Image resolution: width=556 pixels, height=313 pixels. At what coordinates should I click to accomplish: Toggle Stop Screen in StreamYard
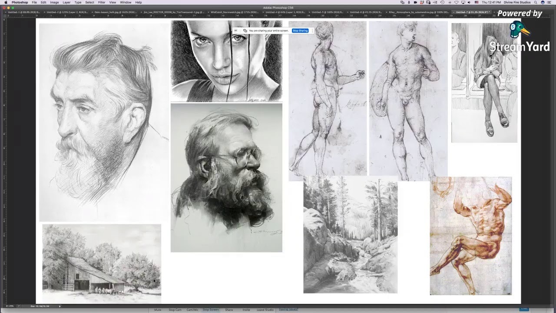(211, 310)
